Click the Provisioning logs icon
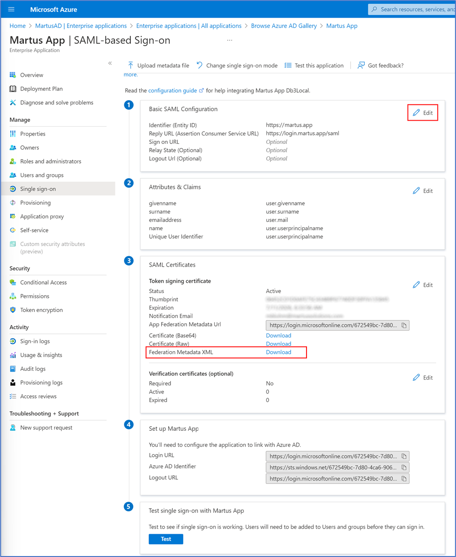This screenshot has height=557, width=456. point(13,382)
